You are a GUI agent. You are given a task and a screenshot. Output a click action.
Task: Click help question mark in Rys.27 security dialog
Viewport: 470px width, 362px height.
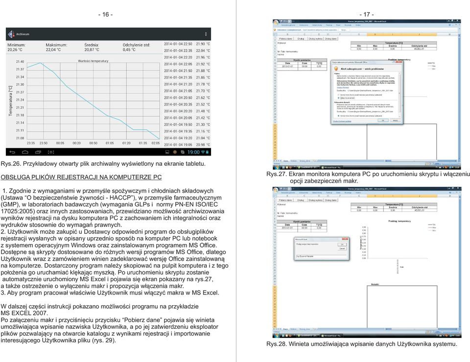tap(394, 62)
